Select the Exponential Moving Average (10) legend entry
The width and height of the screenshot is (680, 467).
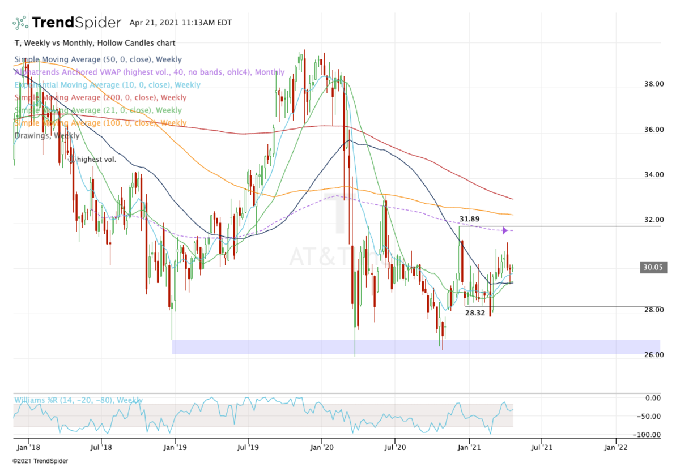pos(107,85)
